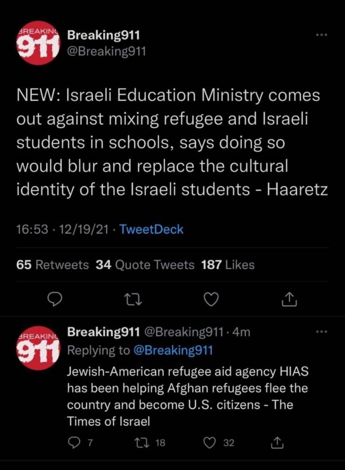The image size is (345, 470).
Task: Reply to the main Breaking911 tweet
Action: (x=55, y=299)
